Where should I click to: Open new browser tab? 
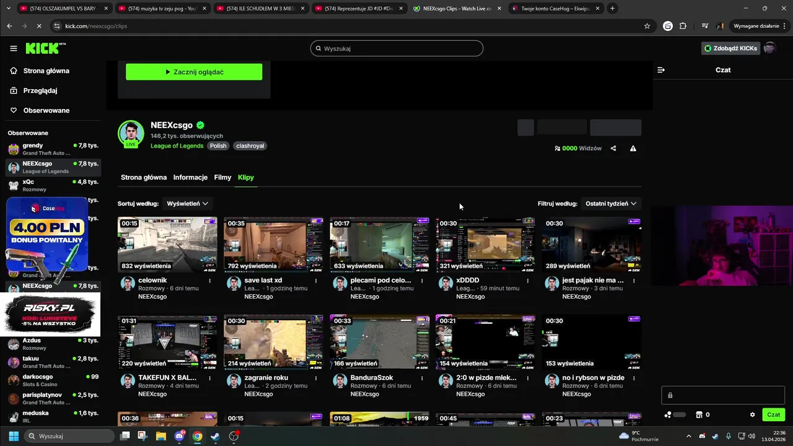click(x=612, y=9)
